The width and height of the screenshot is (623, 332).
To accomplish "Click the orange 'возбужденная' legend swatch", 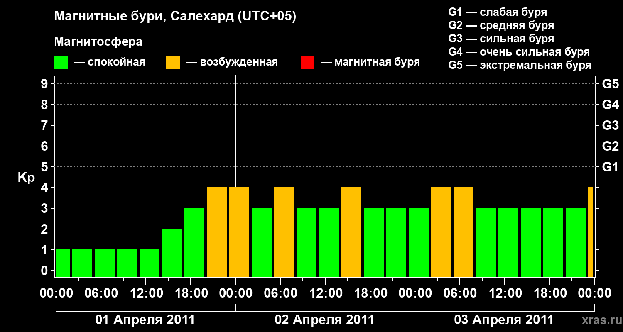I will tap(173, 63).
